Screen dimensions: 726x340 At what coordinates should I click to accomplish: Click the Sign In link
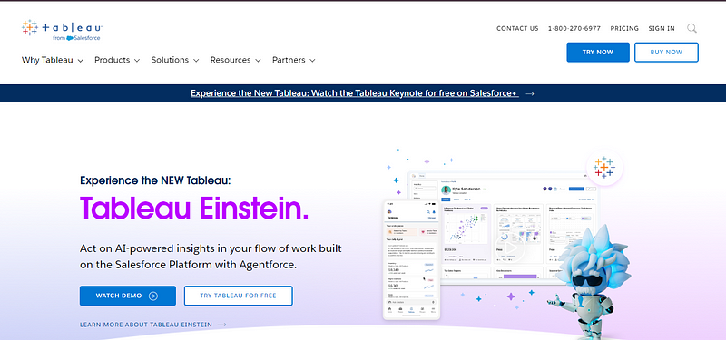tap(662, 28)
